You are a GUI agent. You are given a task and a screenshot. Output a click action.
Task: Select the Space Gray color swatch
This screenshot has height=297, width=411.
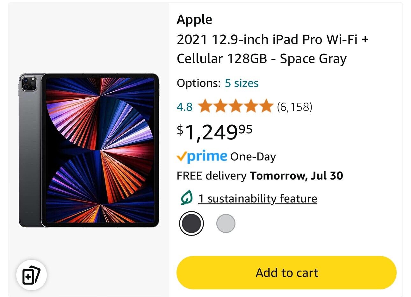pyautogui.click(x=191, y=223)
